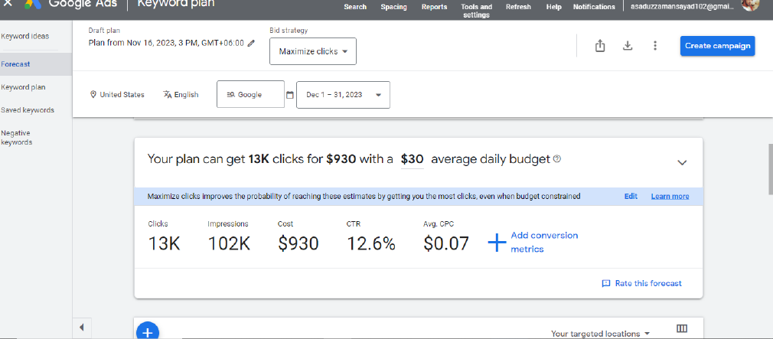Image resolution: width=773 pixels, height=339 pixels.
Task: Click the $930 cost value
Action: (x=298, y=243)
